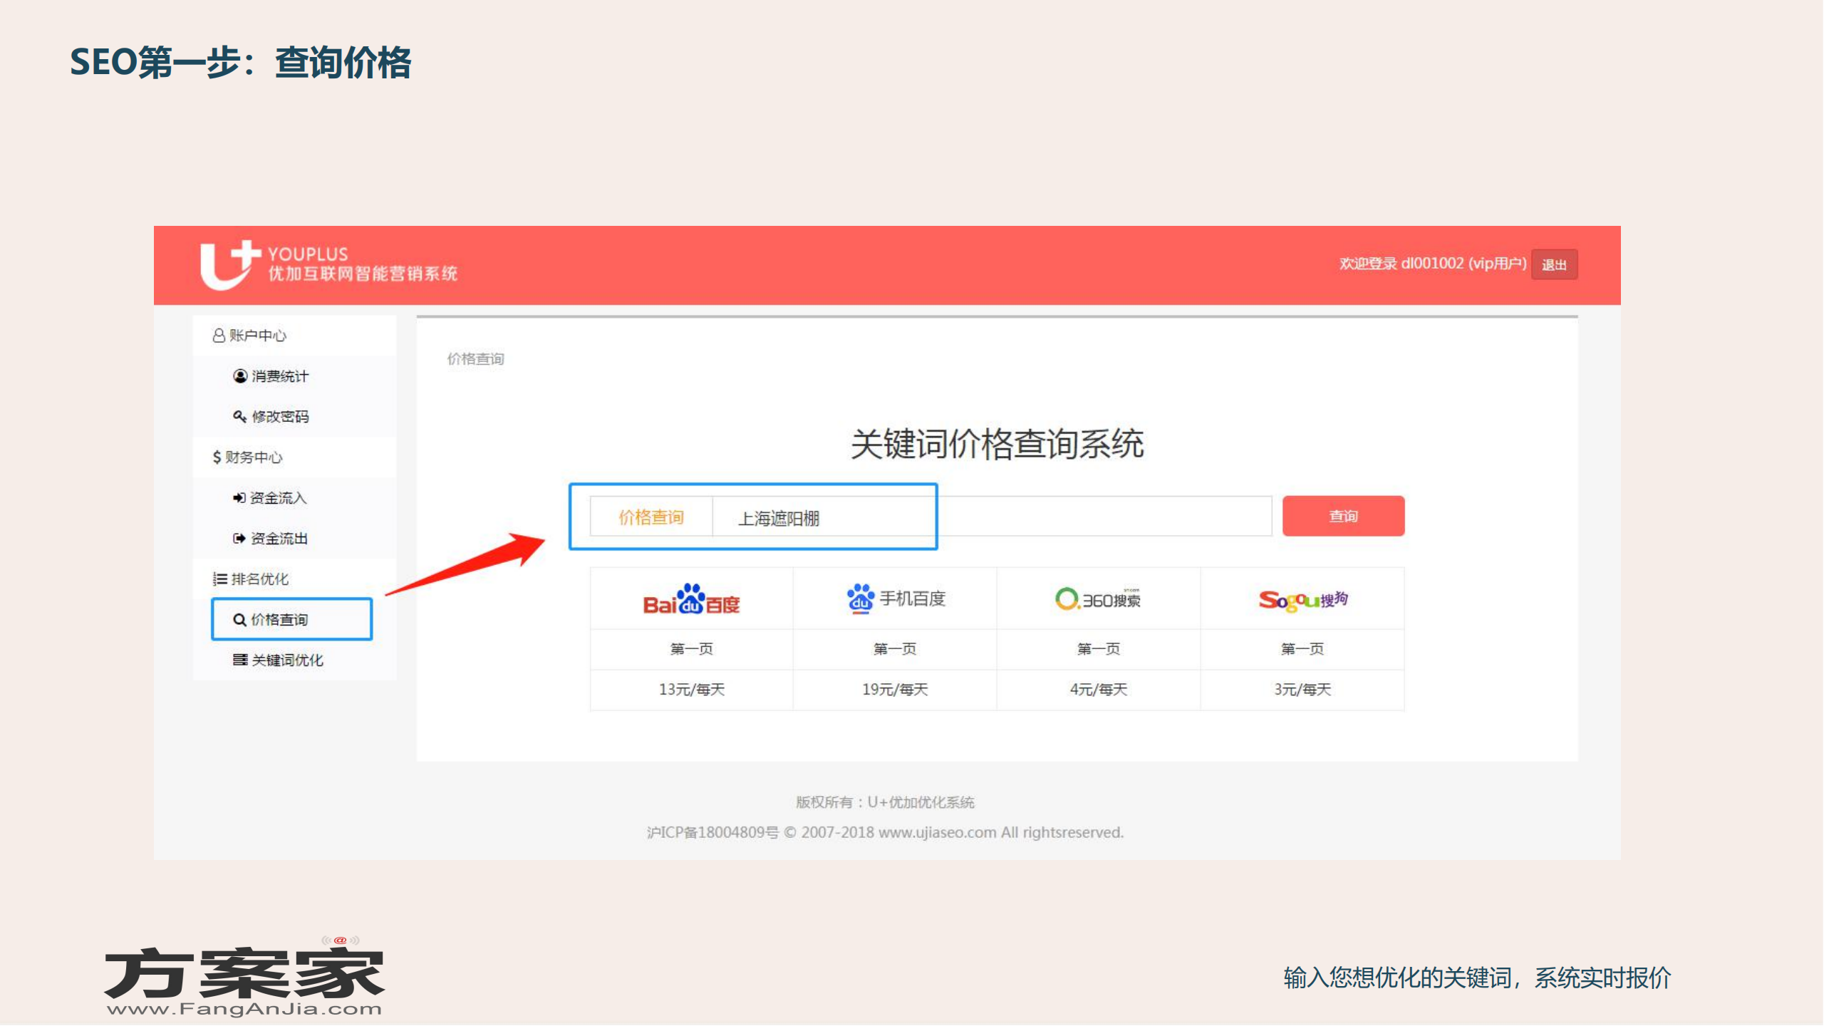The width and height of the screenshot is (1824, 1026).
Task: Click the list icon beside 排名优化
Action: tap(219, 579)
